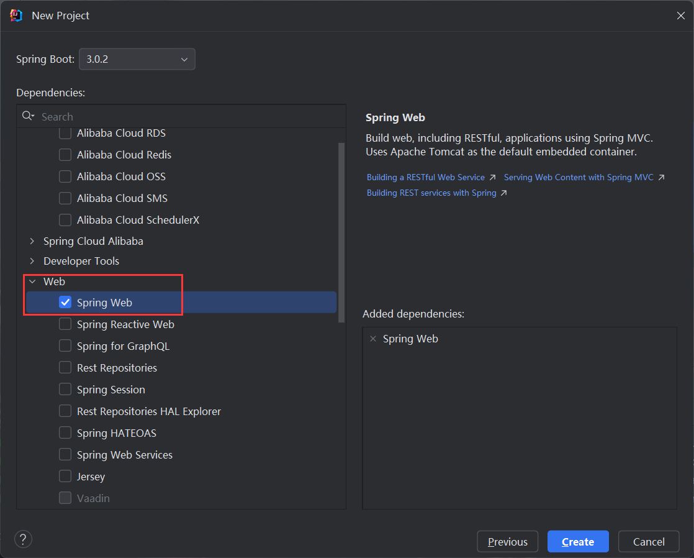
Task: Close the New Project dialog
Action: (681, 16)
